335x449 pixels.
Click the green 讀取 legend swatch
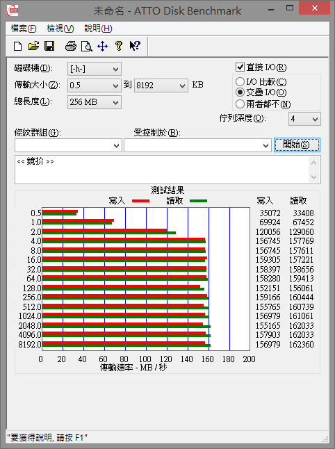pos(198,201)
